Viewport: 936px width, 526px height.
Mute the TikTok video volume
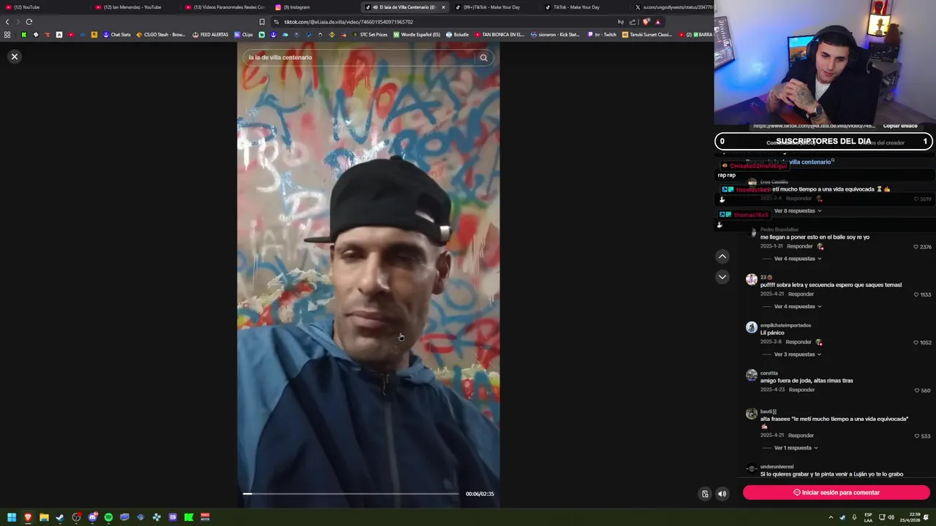[x=722, y=494]
